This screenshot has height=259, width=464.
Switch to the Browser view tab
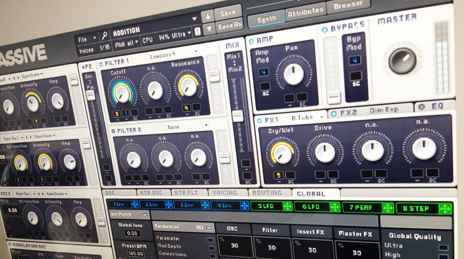tap(348, 5)
